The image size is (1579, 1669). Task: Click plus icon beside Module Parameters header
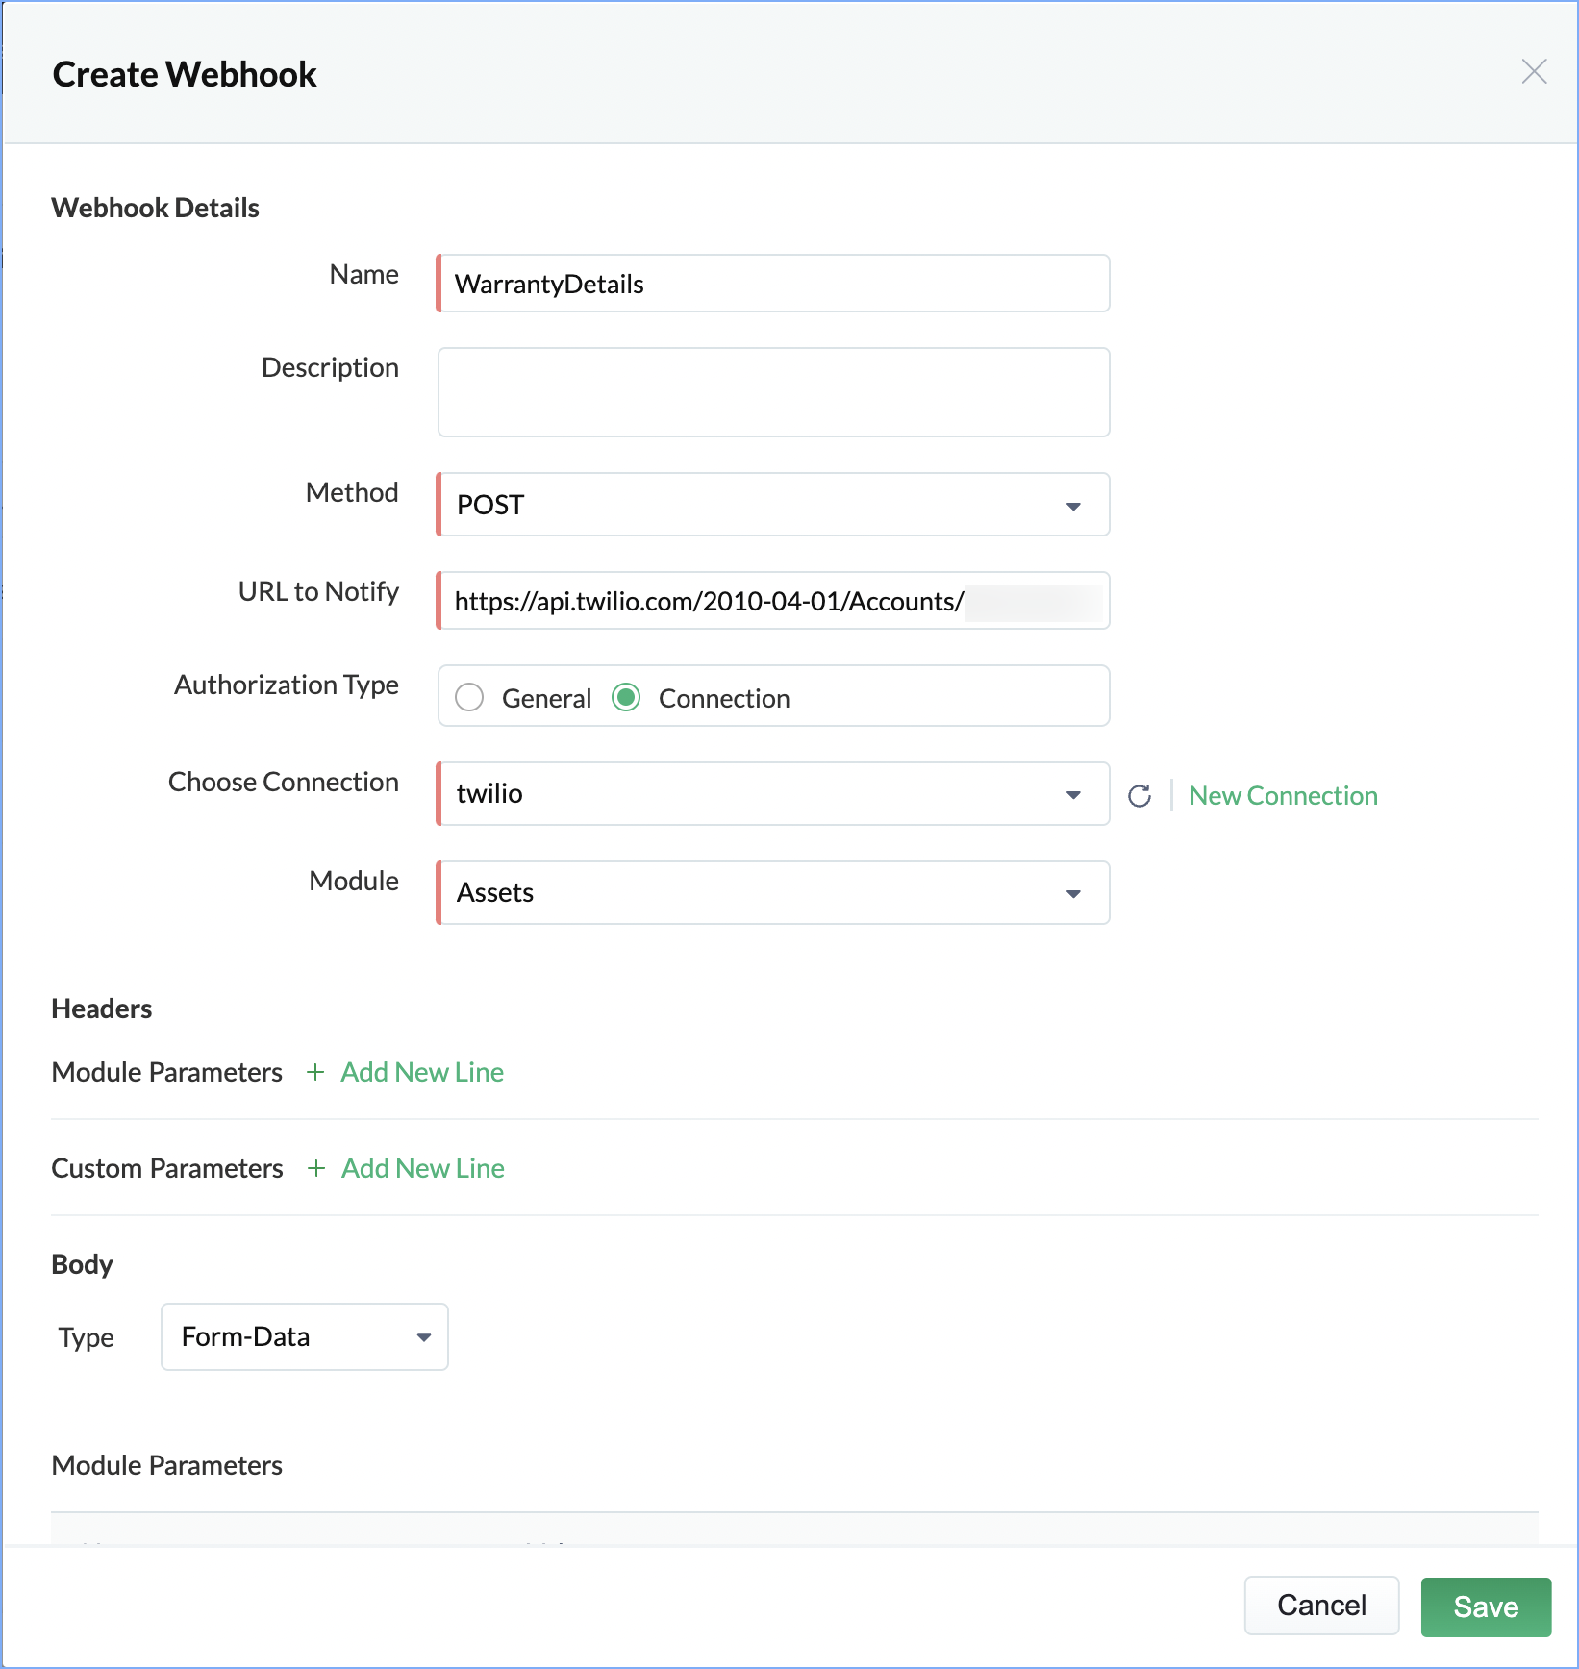[315, 1072]
